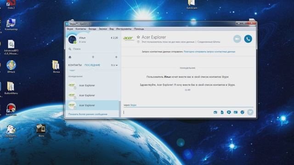294x165 pixels.
Task: Click Показать более ранние сообщения link
Action: pos(88,114)
